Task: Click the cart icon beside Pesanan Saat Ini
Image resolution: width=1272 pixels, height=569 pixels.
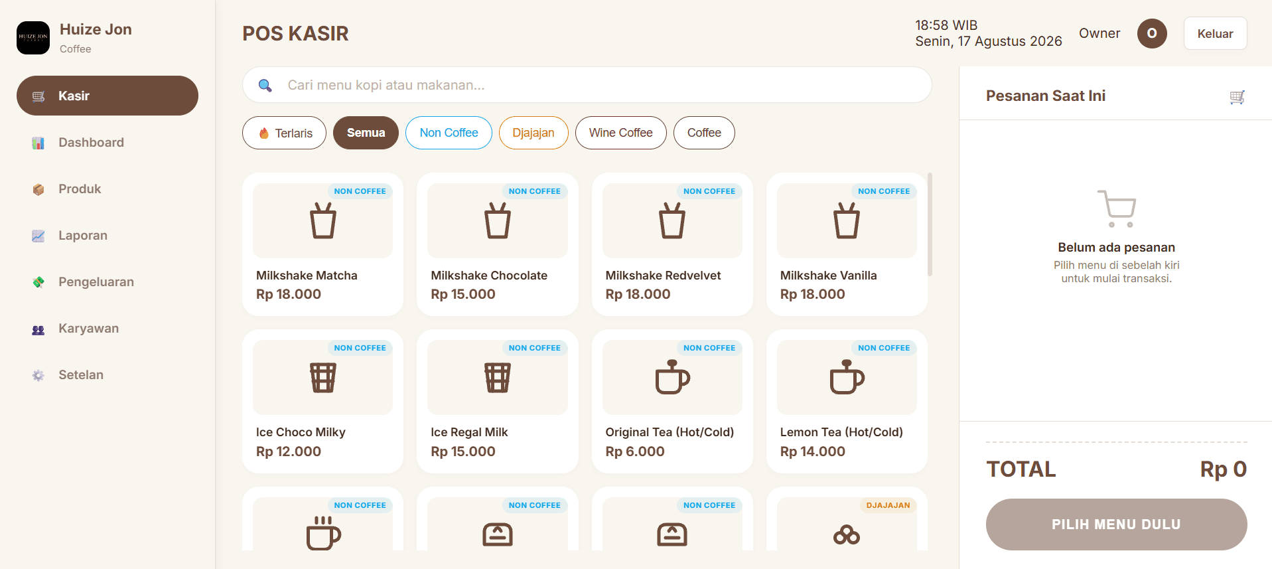Action: pos(1237,97)
